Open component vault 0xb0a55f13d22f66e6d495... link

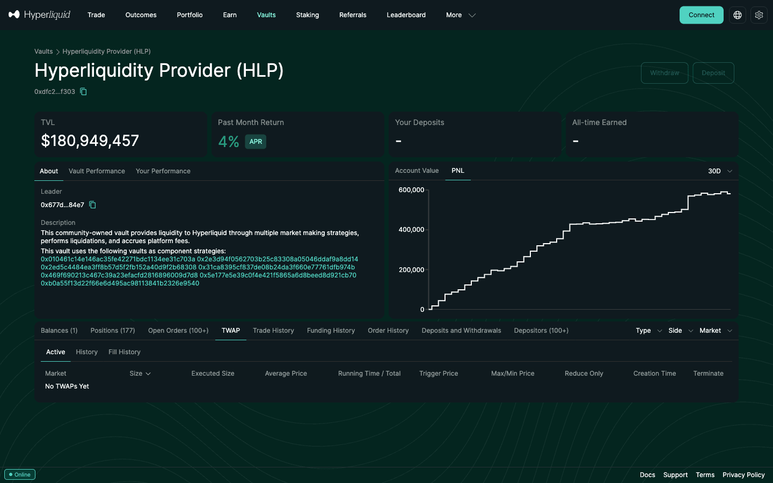(120, 283)
